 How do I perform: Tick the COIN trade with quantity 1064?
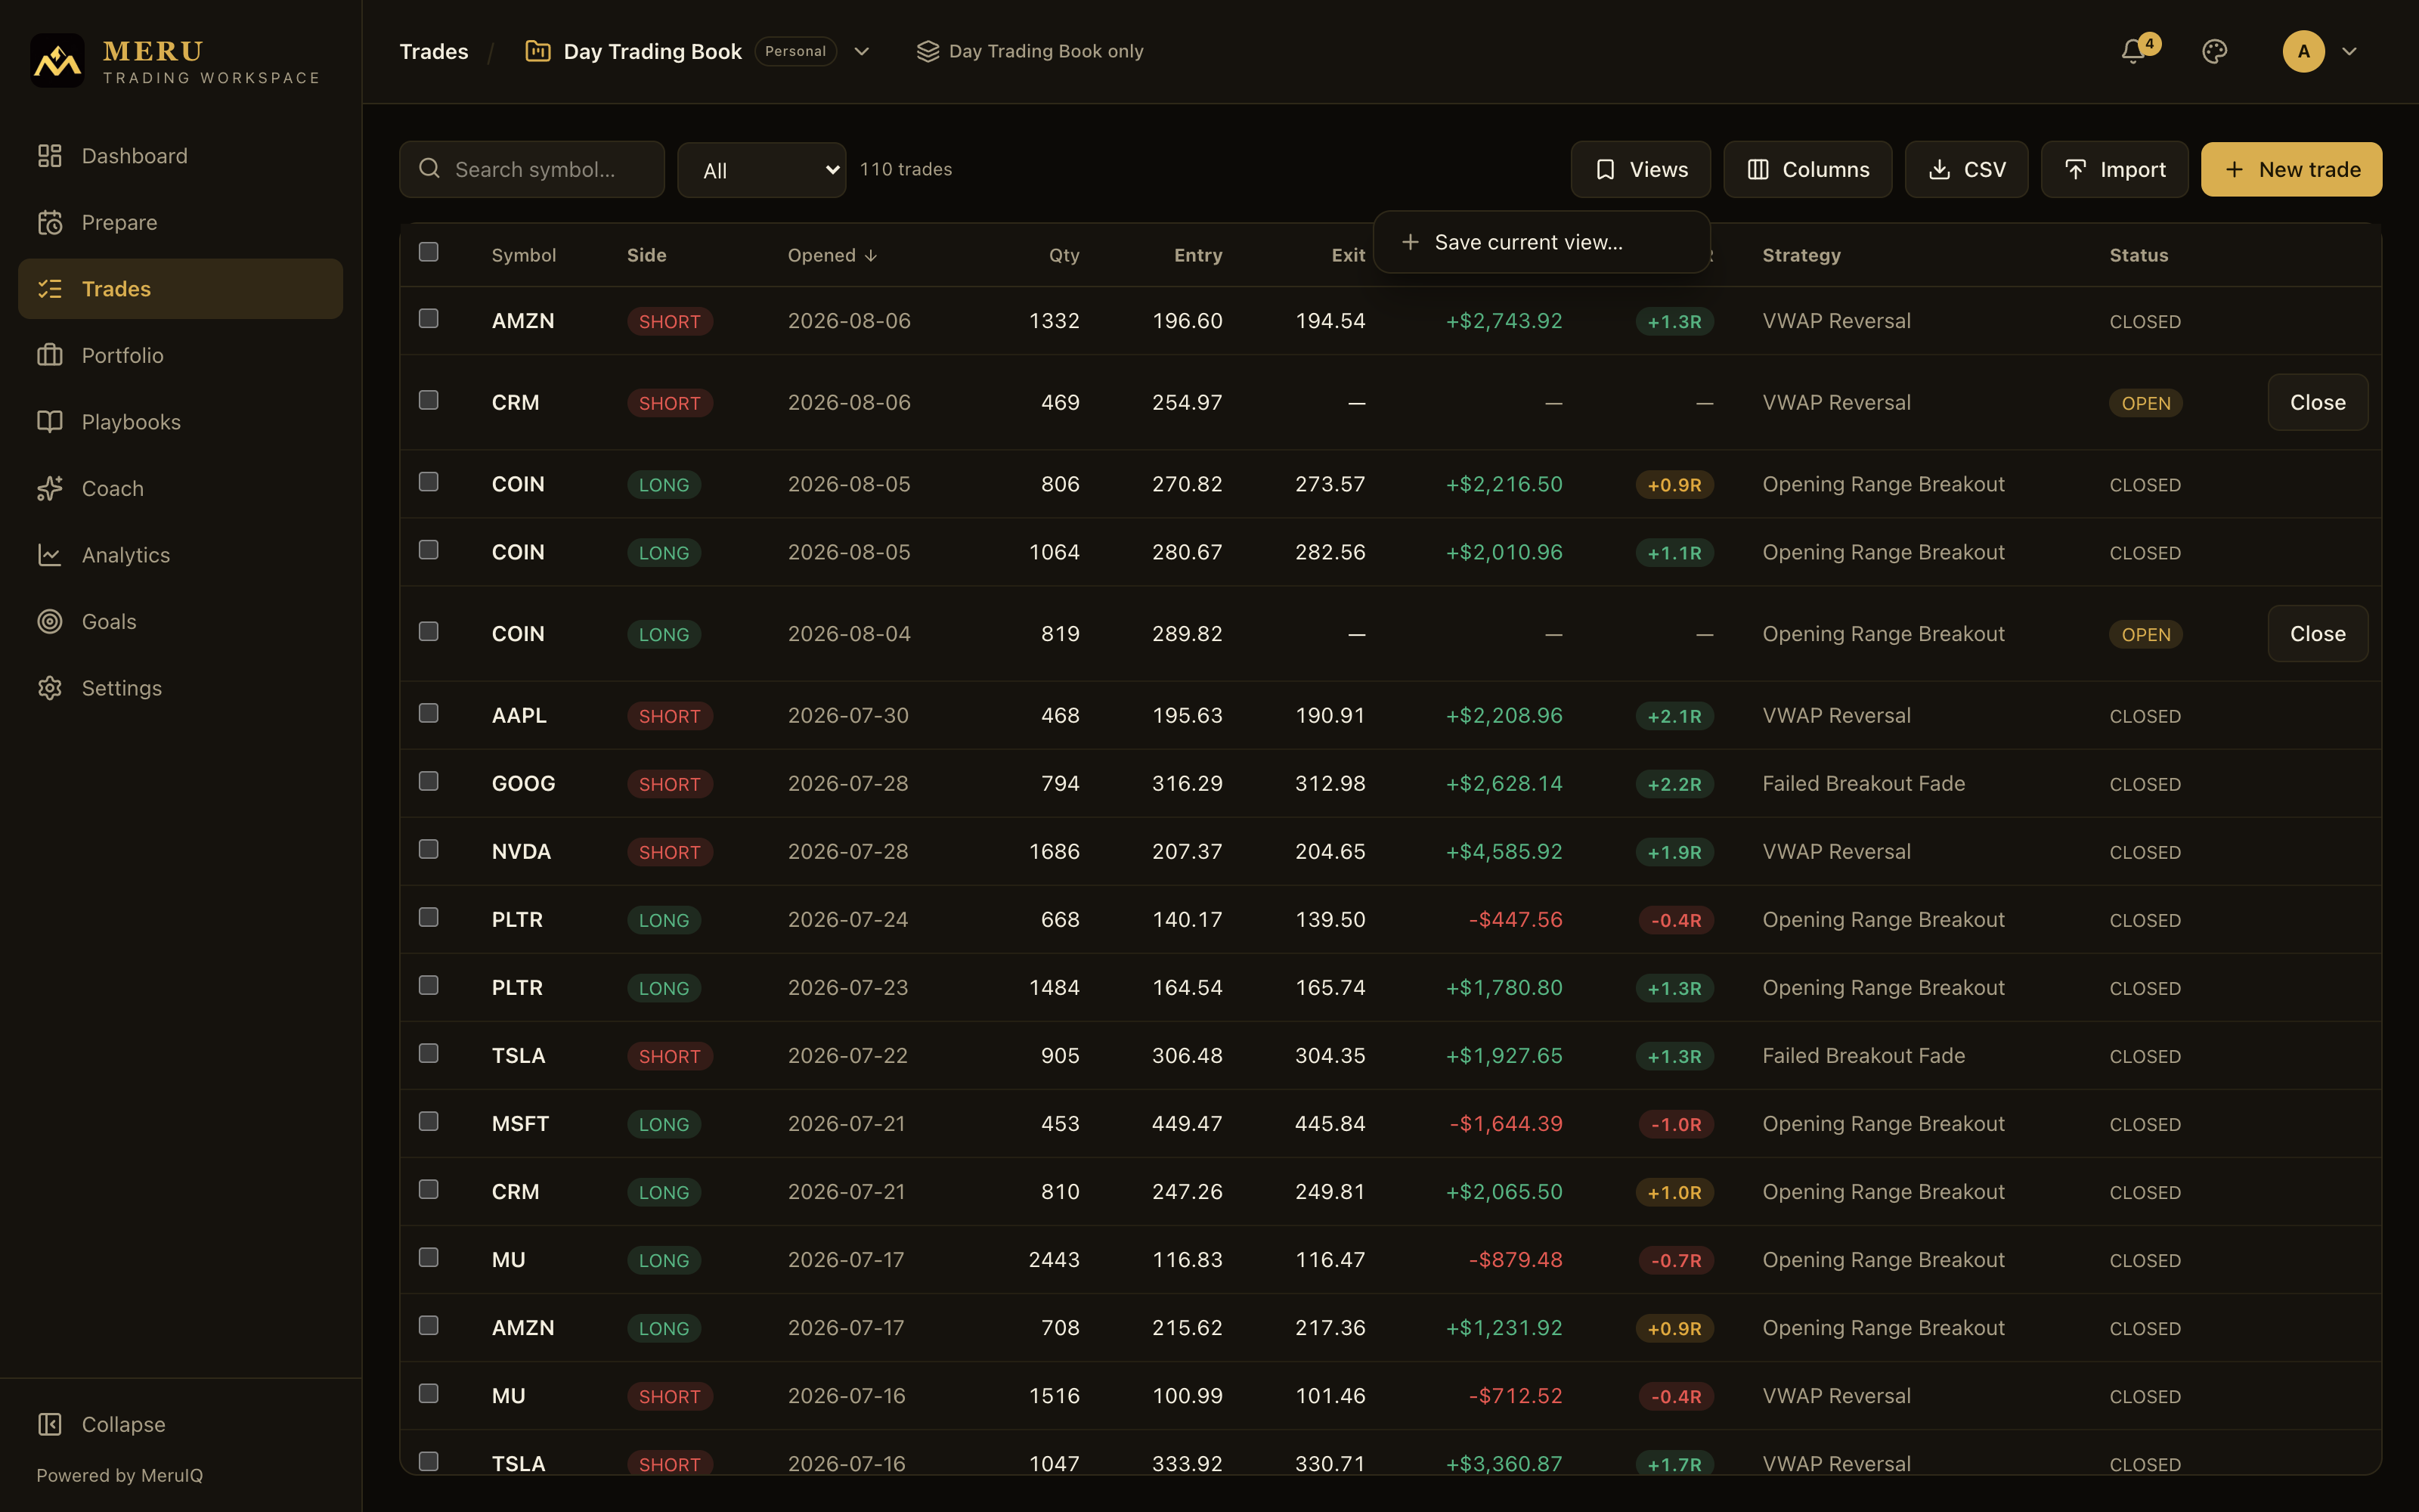pyautogui.click(x=429, y=550)
